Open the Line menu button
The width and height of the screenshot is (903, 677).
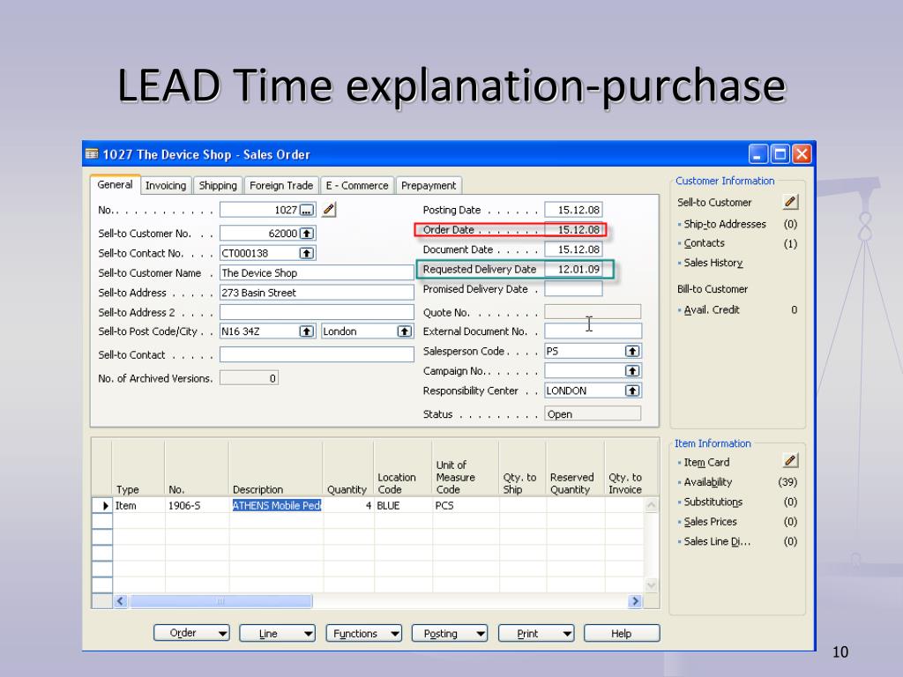277,633
